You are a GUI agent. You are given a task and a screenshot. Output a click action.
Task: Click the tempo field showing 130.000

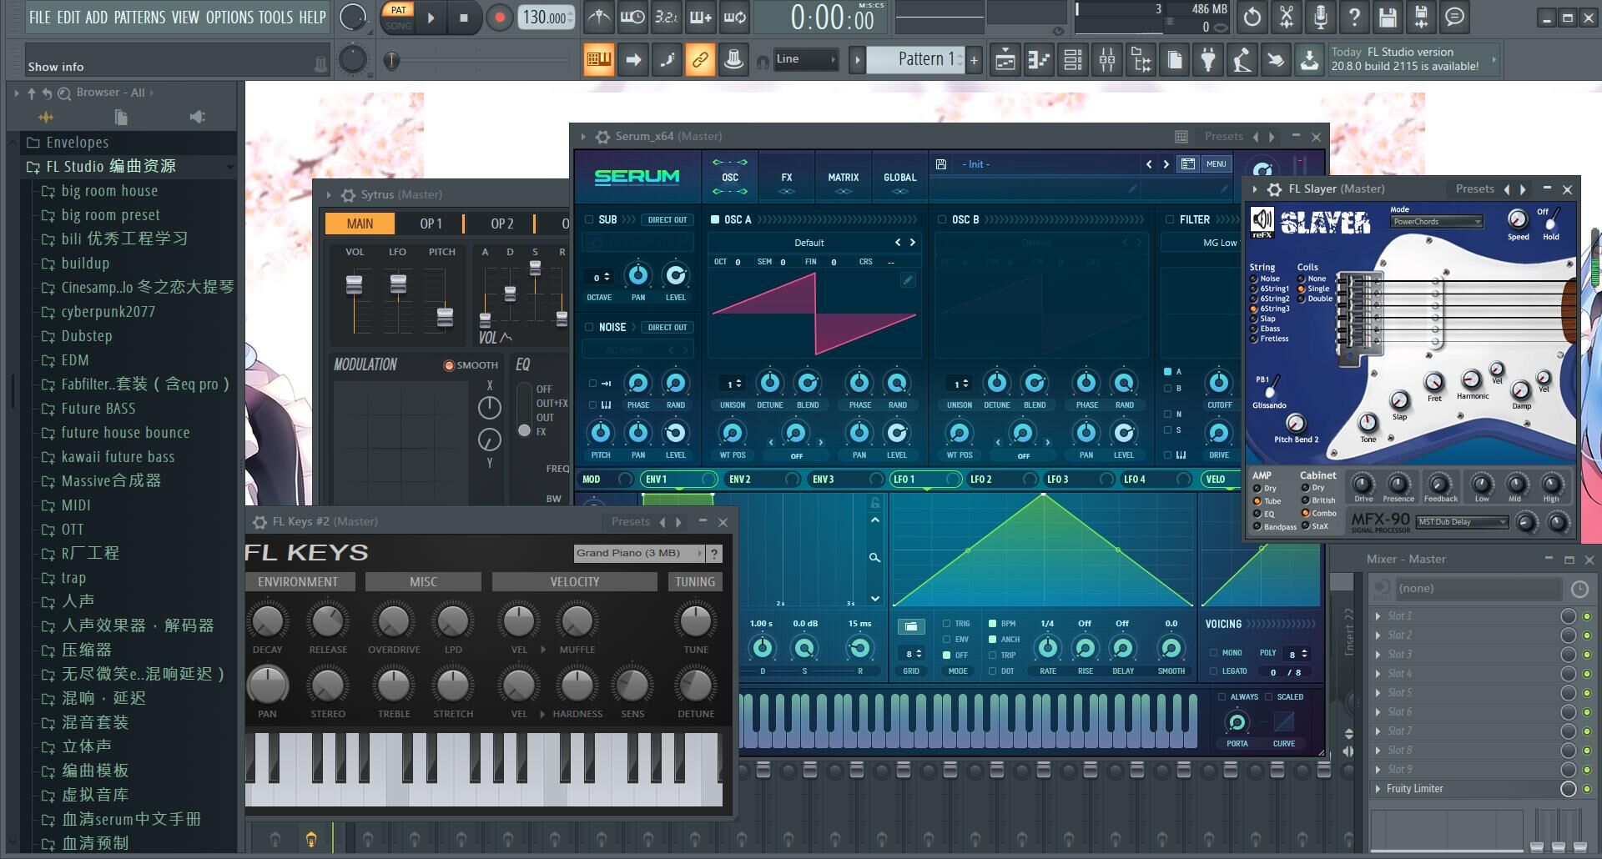[547, 17]
